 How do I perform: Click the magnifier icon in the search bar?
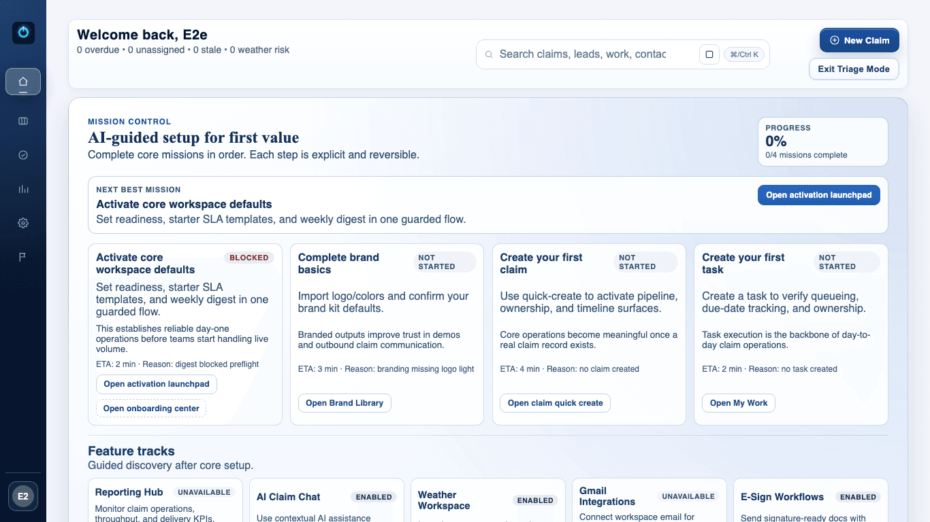(489, 54)
